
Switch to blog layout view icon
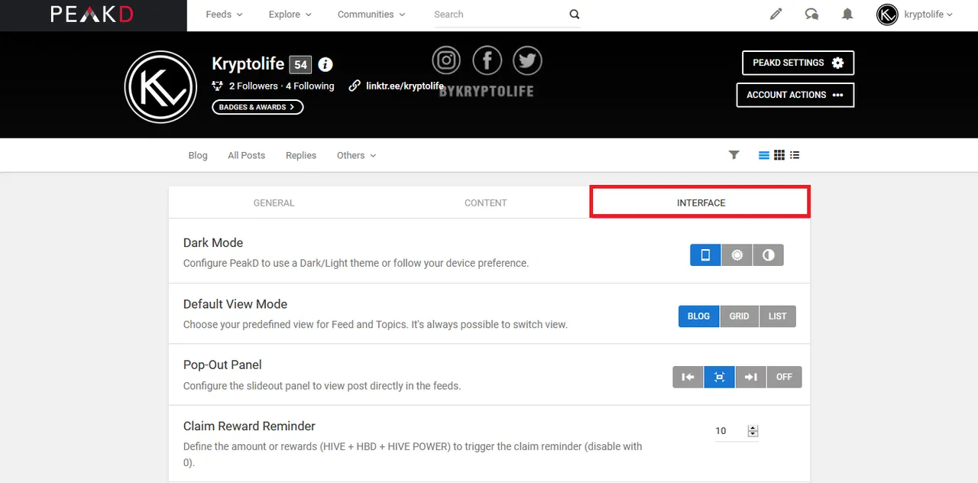coord(764,155)
